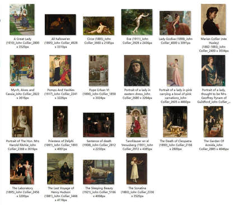Click the 'Eve (1911)_John Collier' file name
The height and width of the screenshot is (205, 233).
tap(137, 41)
